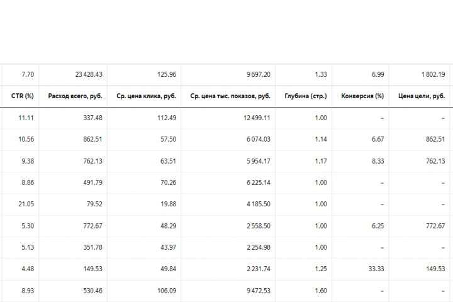Screen dimensions: 453x302
Task: Select the spend cell 337.48
Action: (x=92, y=118)
